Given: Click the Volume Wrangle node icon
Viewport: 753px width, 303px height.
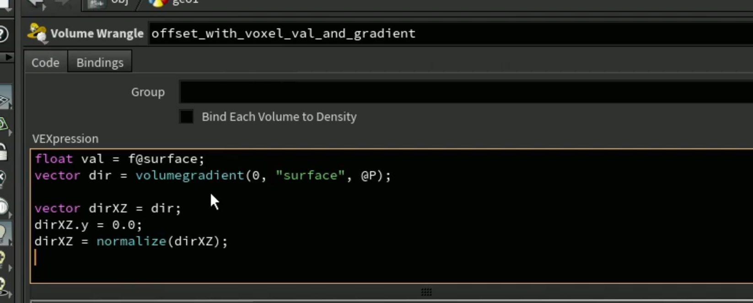Looking at the screenshot, I should (x=37, y=33).
